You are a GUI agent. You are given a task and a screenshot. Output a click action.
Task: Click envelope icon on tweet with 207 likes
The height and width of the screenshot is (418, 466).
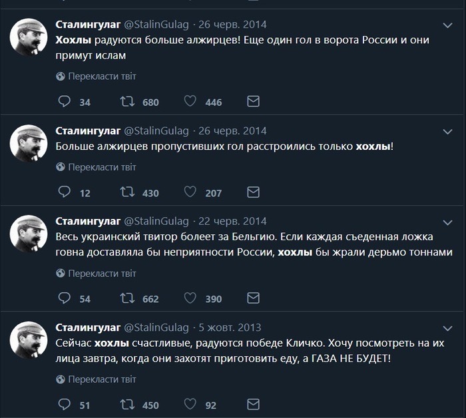(253, 192)
